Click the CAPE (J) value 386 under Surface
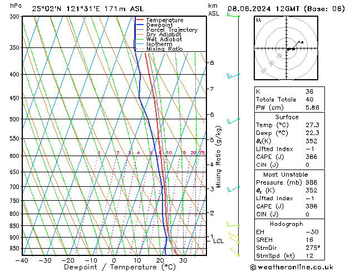350x271 pixels. [312, 157]
